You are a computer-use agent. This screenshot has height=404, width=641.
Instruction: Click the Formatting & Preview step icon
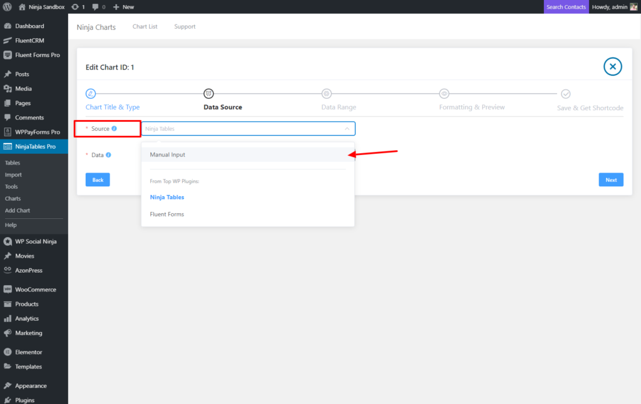444,94
